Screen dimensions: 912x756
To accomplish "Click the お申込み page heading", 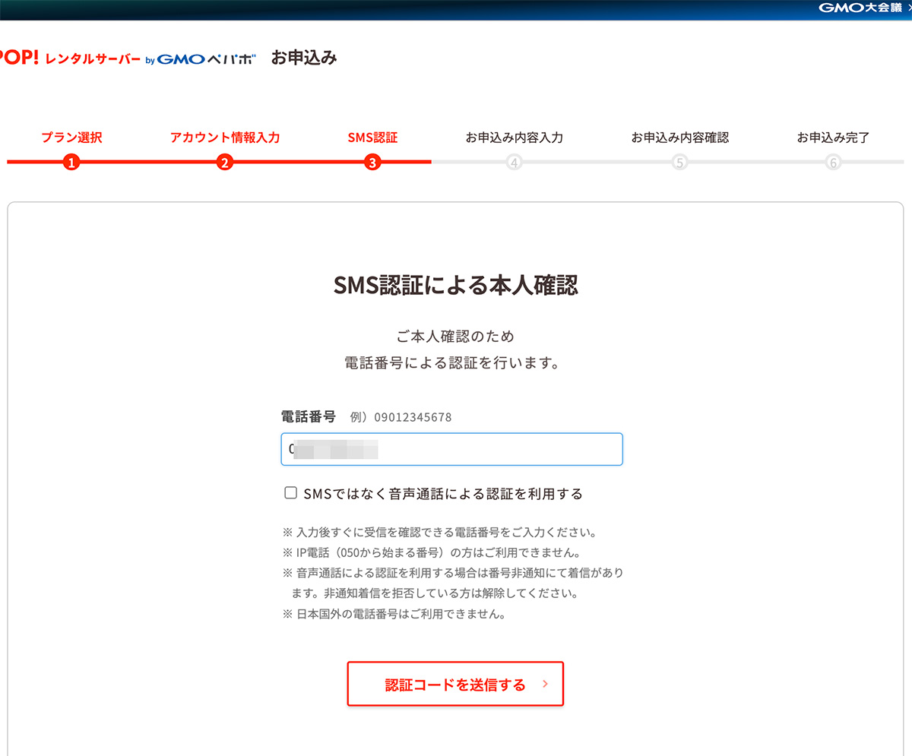I will click(304, 57).
